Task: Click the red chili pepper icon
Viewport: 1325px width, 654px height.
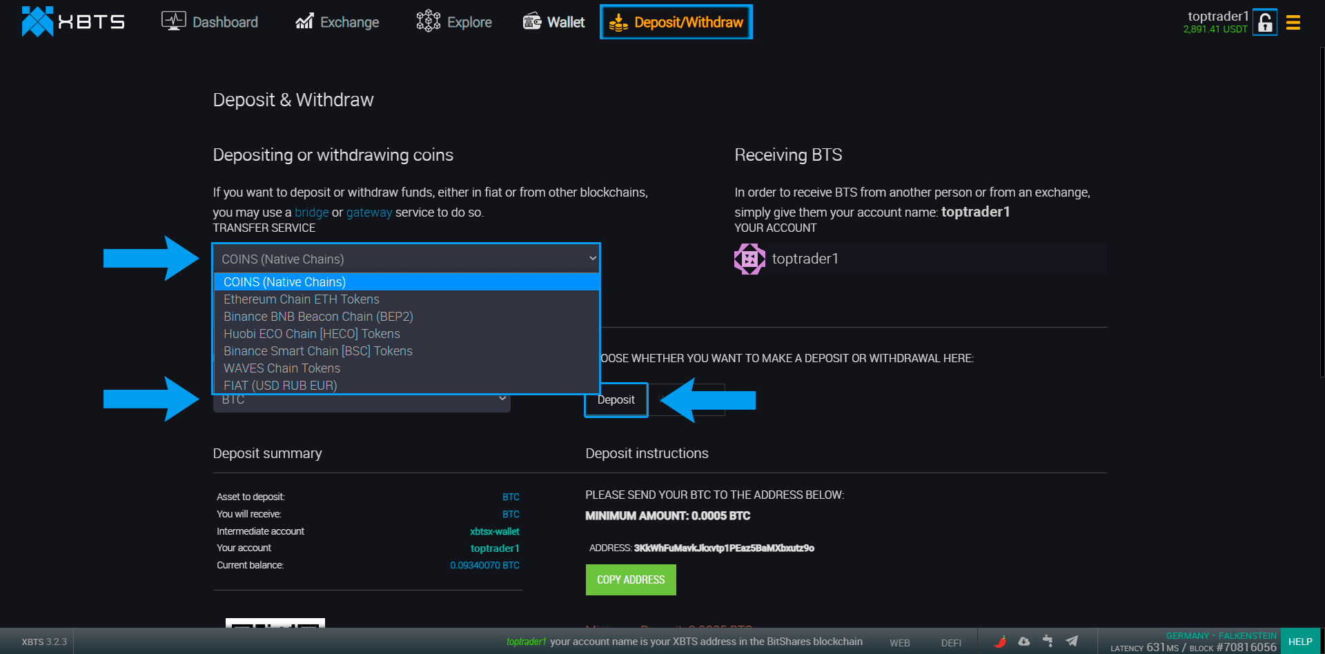Action: (1000, 641)
